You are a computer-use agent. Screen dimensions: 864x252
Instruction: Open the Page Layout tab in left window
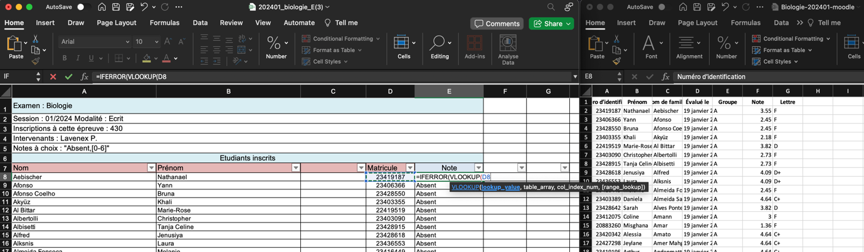tap(117, 23)
